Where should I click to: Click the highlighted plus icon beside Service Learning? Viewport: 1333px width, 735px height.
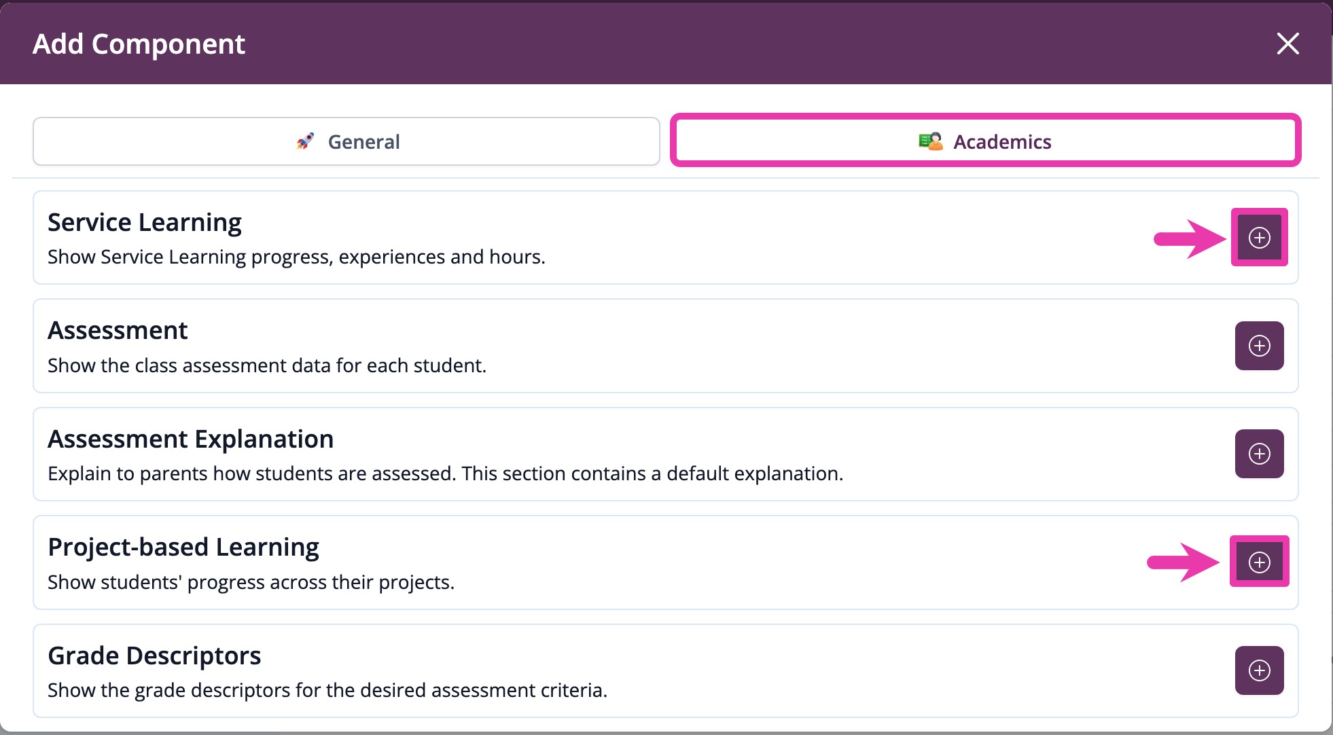point(1259,238)
